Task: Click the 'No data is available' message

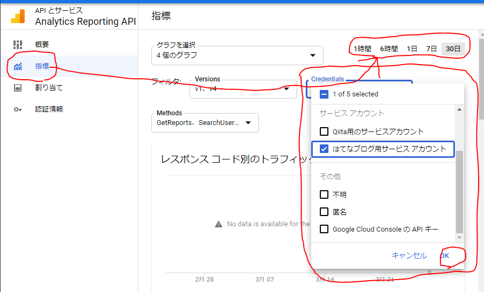Action: pos(268,224)
